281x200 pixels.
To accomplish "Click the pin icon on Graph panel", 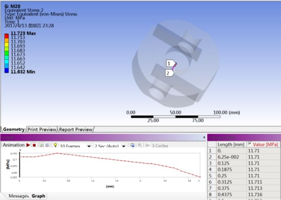I will (204, 138).
